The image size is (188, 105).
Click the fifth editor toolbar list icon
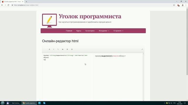[67, 49]
